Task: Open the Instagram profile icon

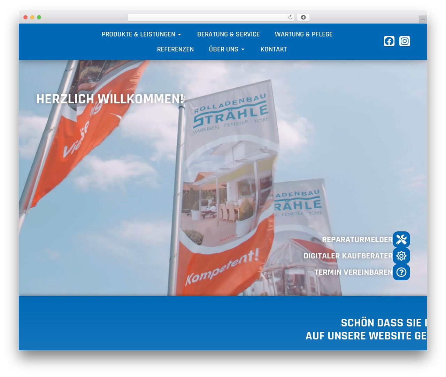Action: pos(405,41)
